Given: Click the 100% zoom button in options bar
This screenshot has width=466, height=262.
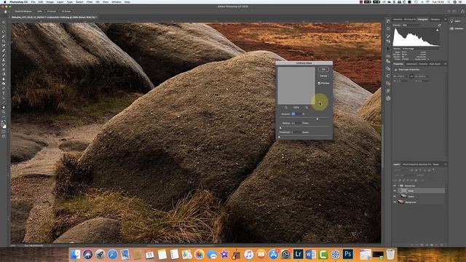Looking at the screenshot, I should [x=39, y=12].
